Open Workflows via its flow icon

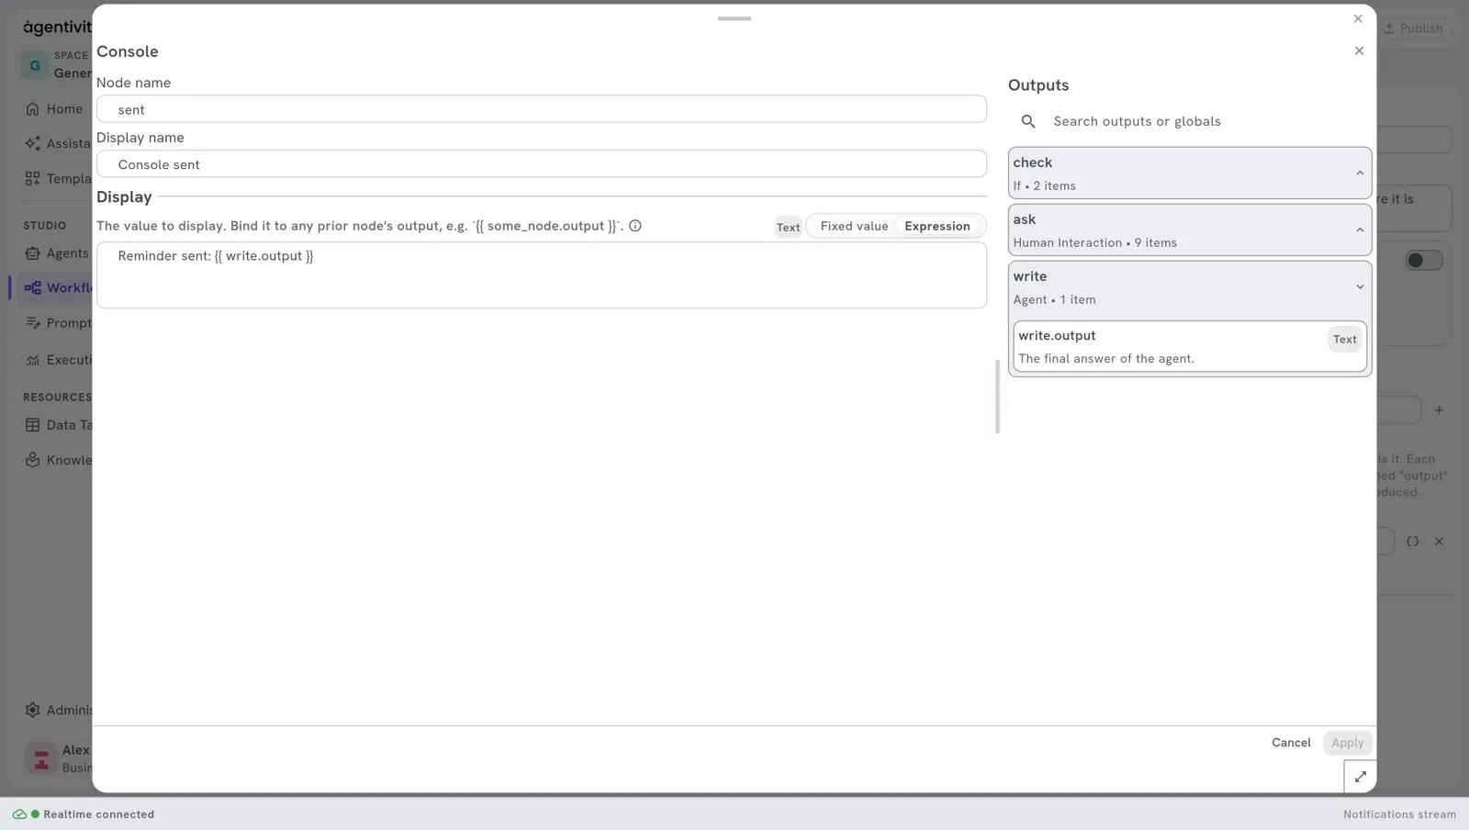(33, 287)
